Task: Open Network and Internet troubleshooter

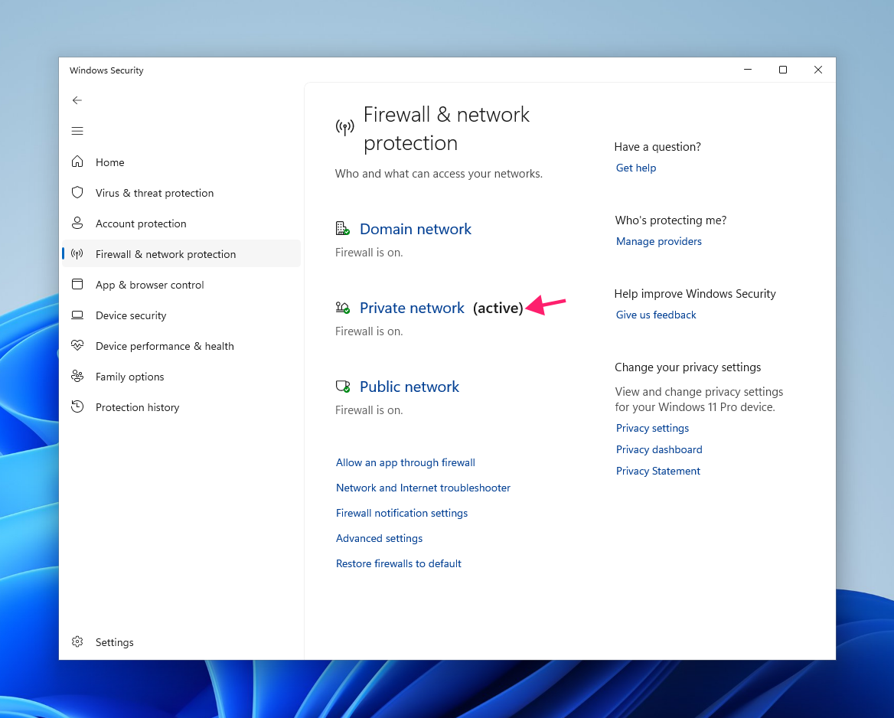Action: (x=423, y=488)
